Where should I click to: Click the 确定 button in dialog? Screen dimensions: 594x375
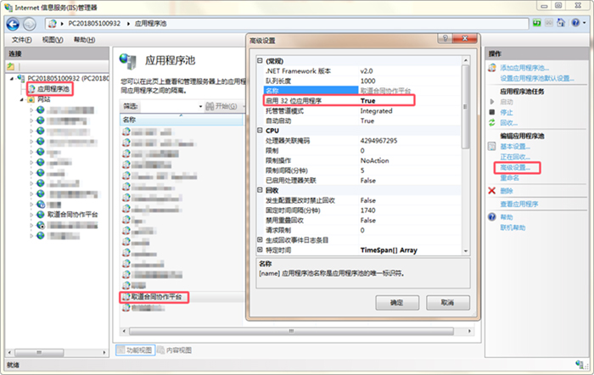point(397,303)
